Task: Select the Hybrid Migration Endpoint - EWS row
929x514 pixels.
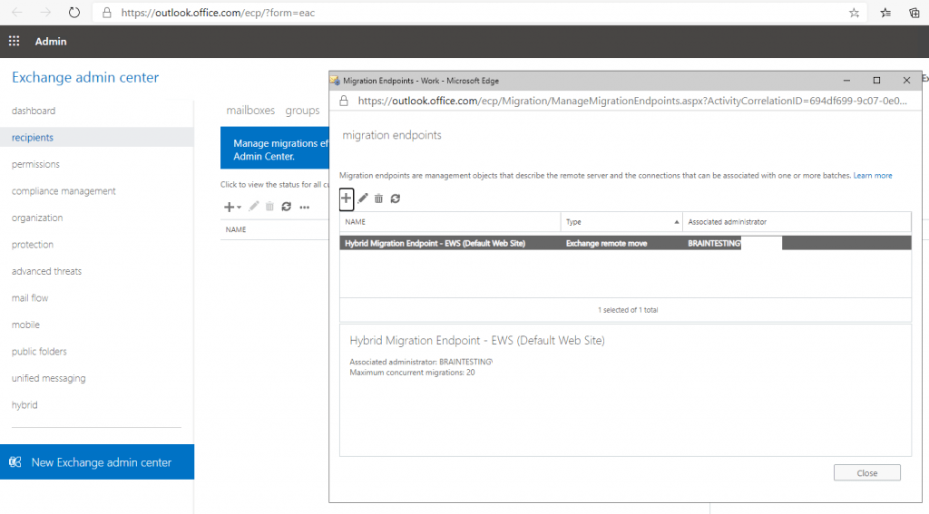Action: coord(625,243)
